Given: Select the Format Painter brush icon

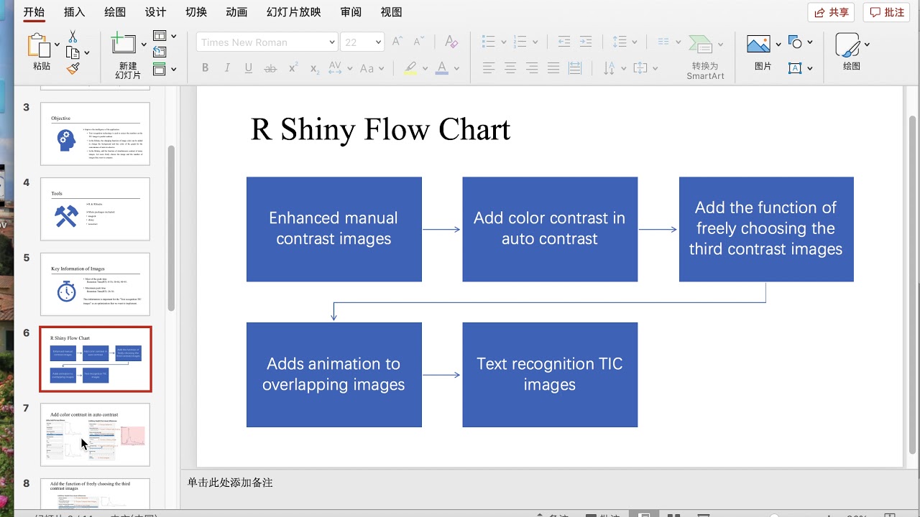Looking at the screenshot, I should coord(73,68).
